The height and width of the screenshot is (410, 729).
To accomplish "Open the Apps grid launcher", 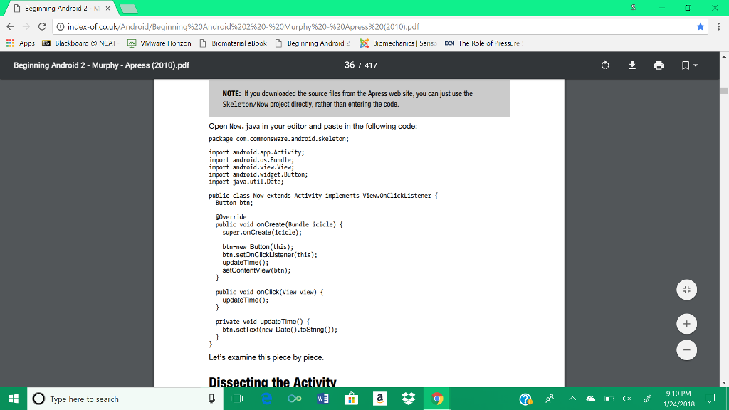I will (x=11, y=43).
